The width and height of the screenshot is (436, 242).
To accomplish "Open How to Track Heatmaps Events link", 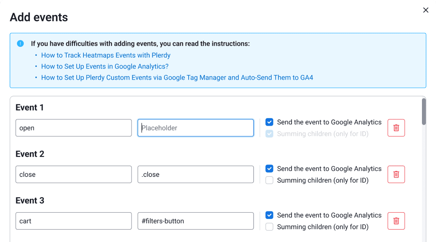I will [x=106, y=55].
